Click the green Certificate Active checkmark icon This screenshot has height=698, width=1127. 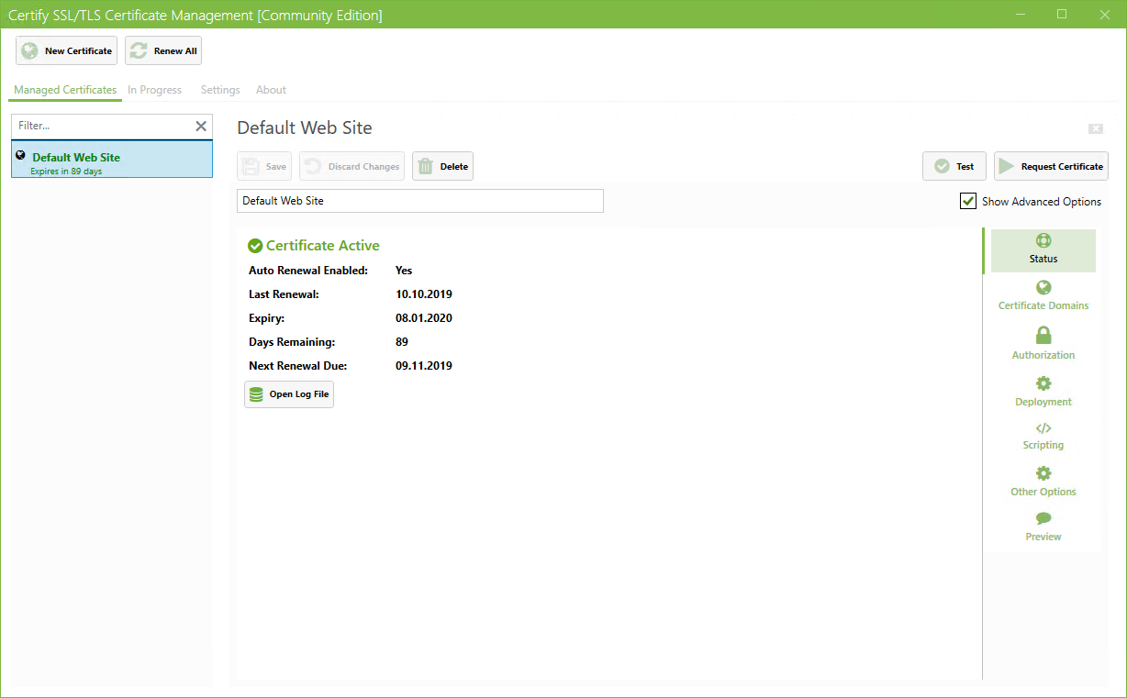(x=255, y=246)
